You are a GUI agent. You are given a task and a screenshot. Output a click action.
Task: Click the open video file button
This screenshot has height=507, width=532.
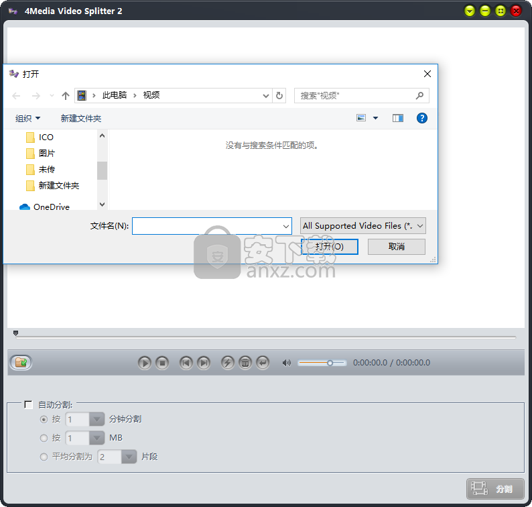click(x=21, y=362)
